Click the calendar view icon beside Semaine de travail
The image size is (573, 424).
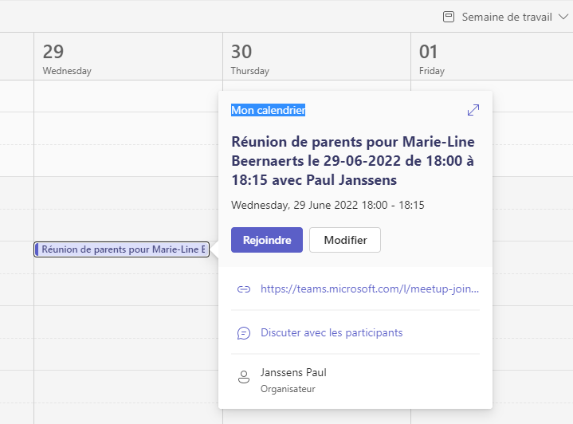pos(449,17)
